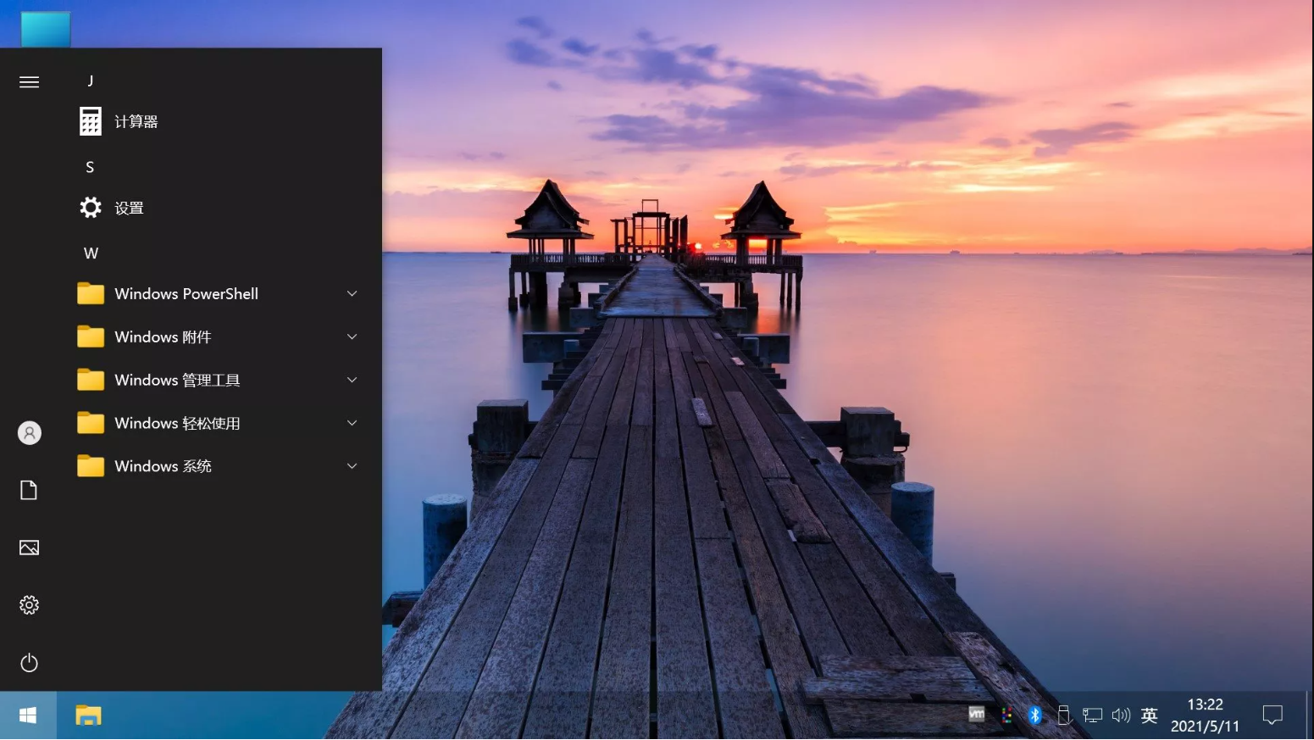Screen dimensions: 1314x740
Task: Click the colorful dots tray icon
Action: (x=1006, y=715)
